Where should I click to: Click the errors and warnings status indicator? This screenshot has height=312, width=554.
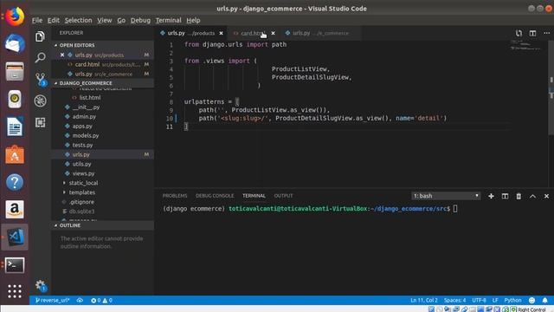click(x=101, y=301)
